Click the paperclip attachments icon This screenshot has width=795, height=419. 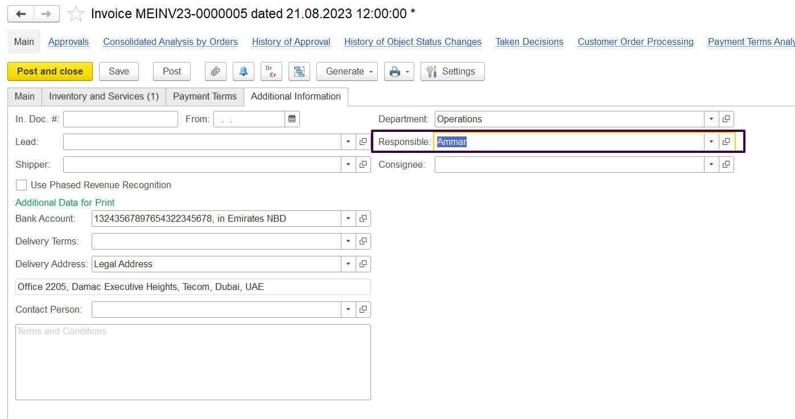215,72
